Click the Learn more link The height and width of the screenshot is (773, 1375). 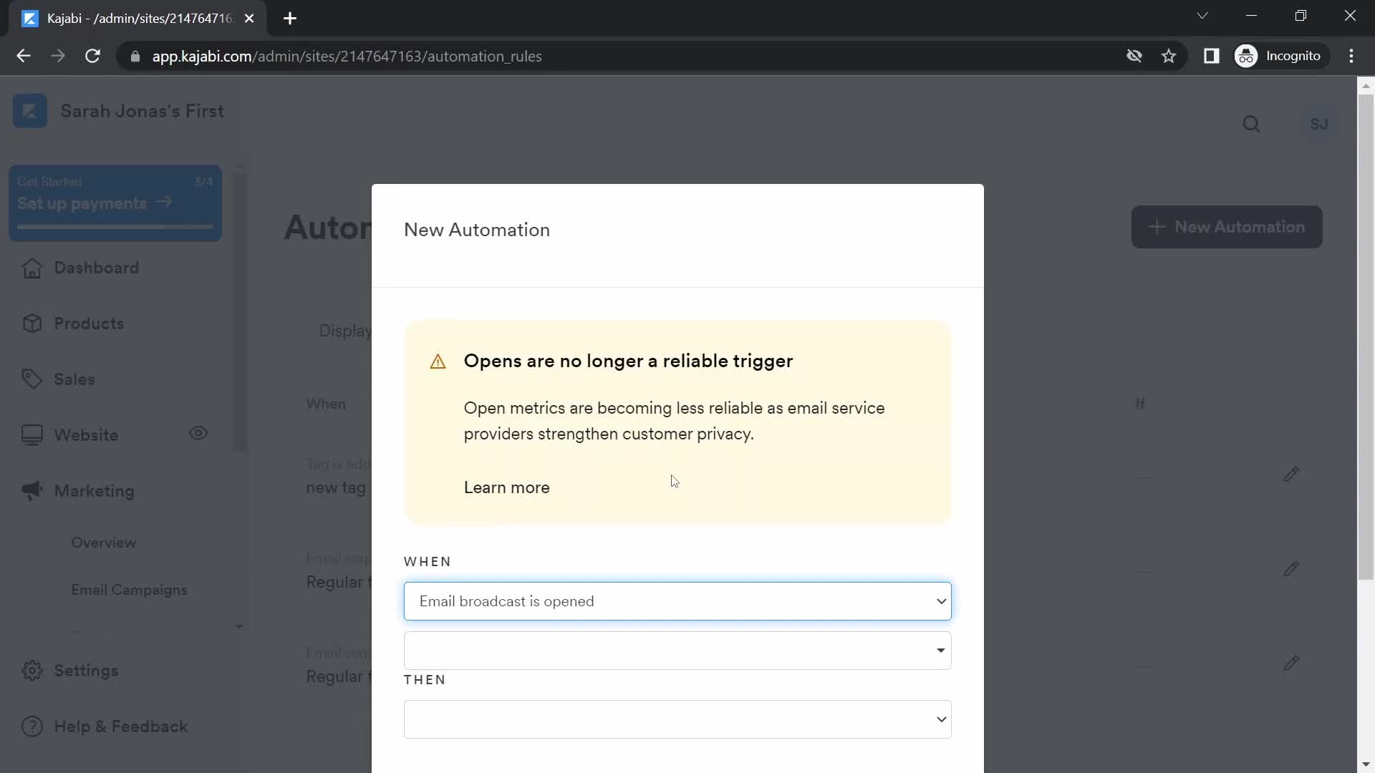(506, 487)
